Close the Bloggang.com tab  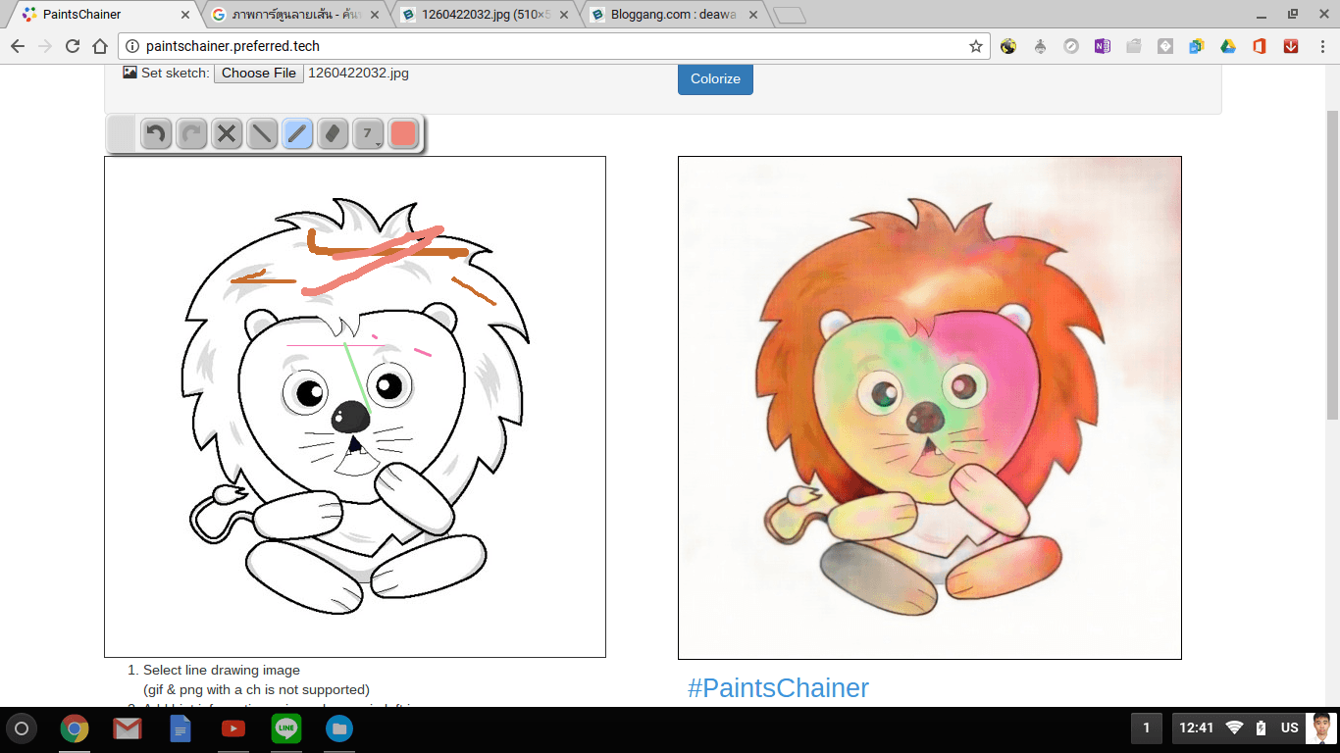(x=752, y=15)
